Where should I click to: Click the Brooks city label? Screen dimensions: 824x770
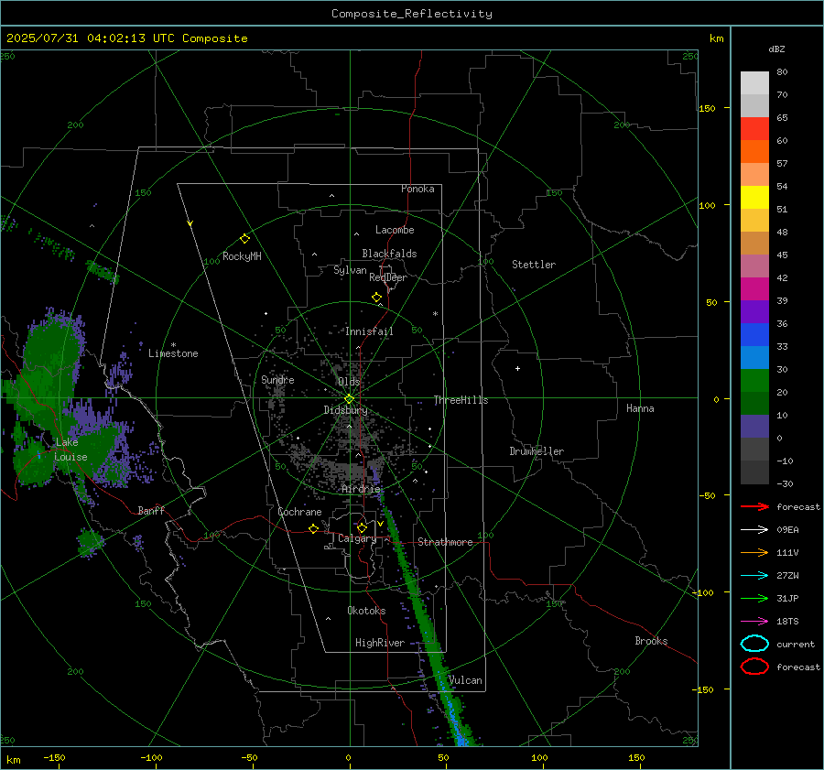pyautogui.click(x=651, y=641)
